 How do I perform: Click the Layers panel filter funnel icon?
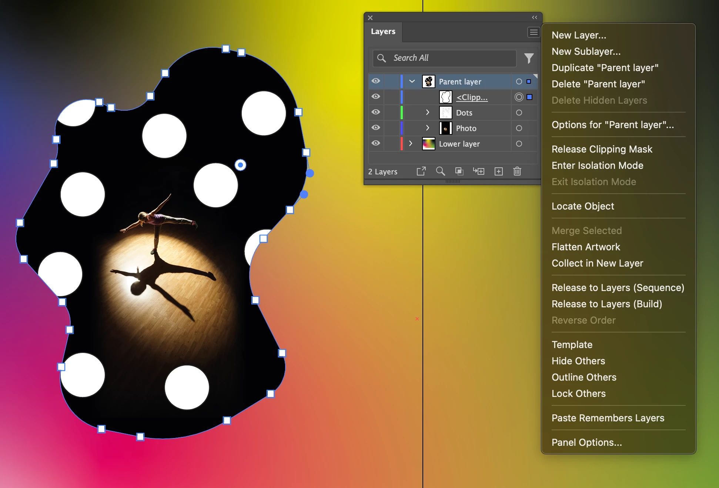pos(529,58)
